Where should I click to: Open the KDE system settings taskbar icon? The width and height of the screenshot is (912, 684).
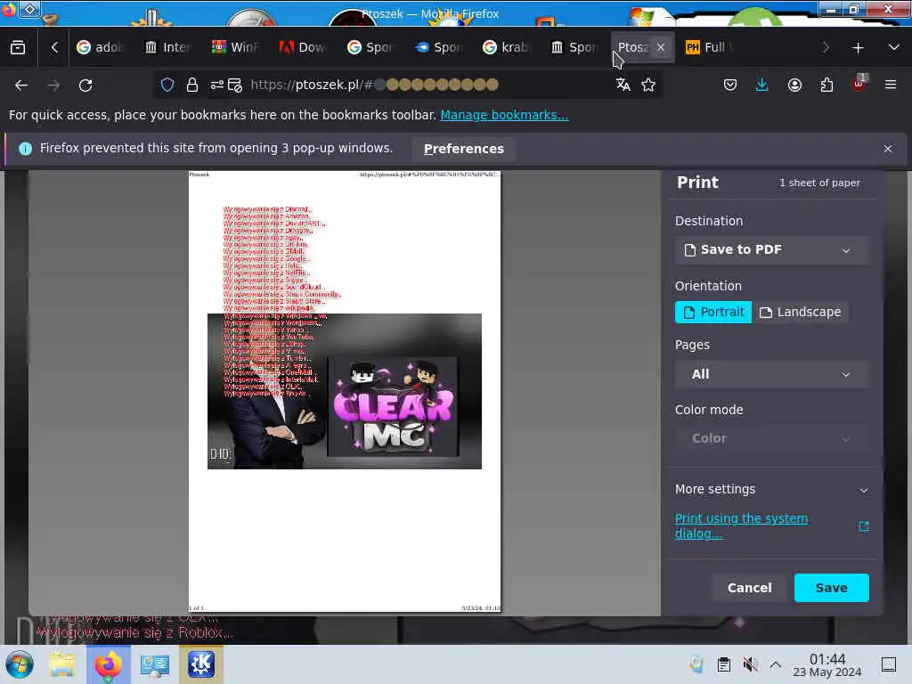pyautogui.click(x=200, y=664)
